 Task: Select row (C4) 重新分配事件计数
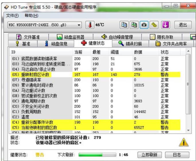96,122
